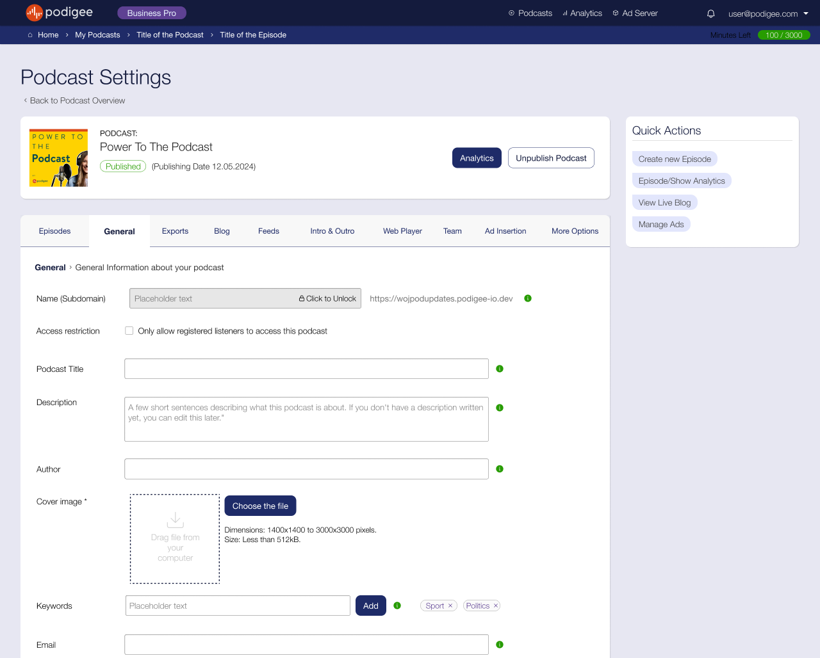Remove the Politics keyword tag
The width and height of the screenshot is (820, 658).
495,606
